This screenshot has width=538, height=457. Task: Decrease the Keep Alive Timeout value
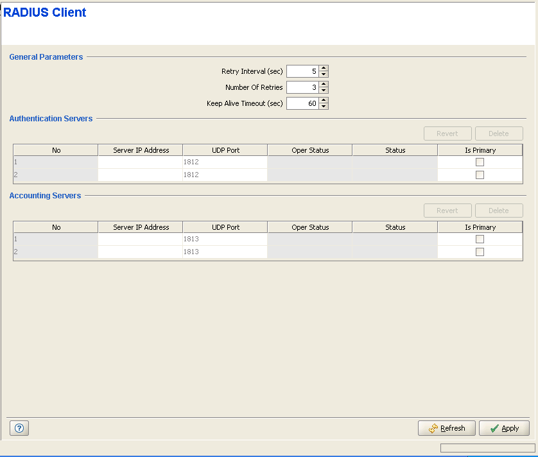[324, 107]
